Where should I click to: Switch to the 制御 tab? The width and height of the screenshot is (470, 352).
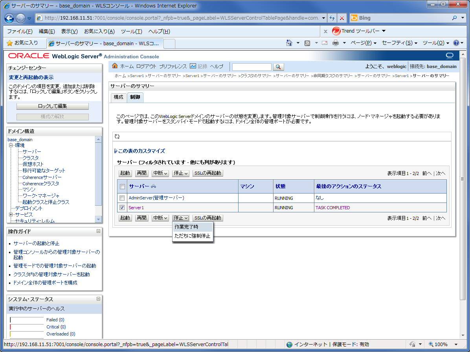(x=135, y=97)
